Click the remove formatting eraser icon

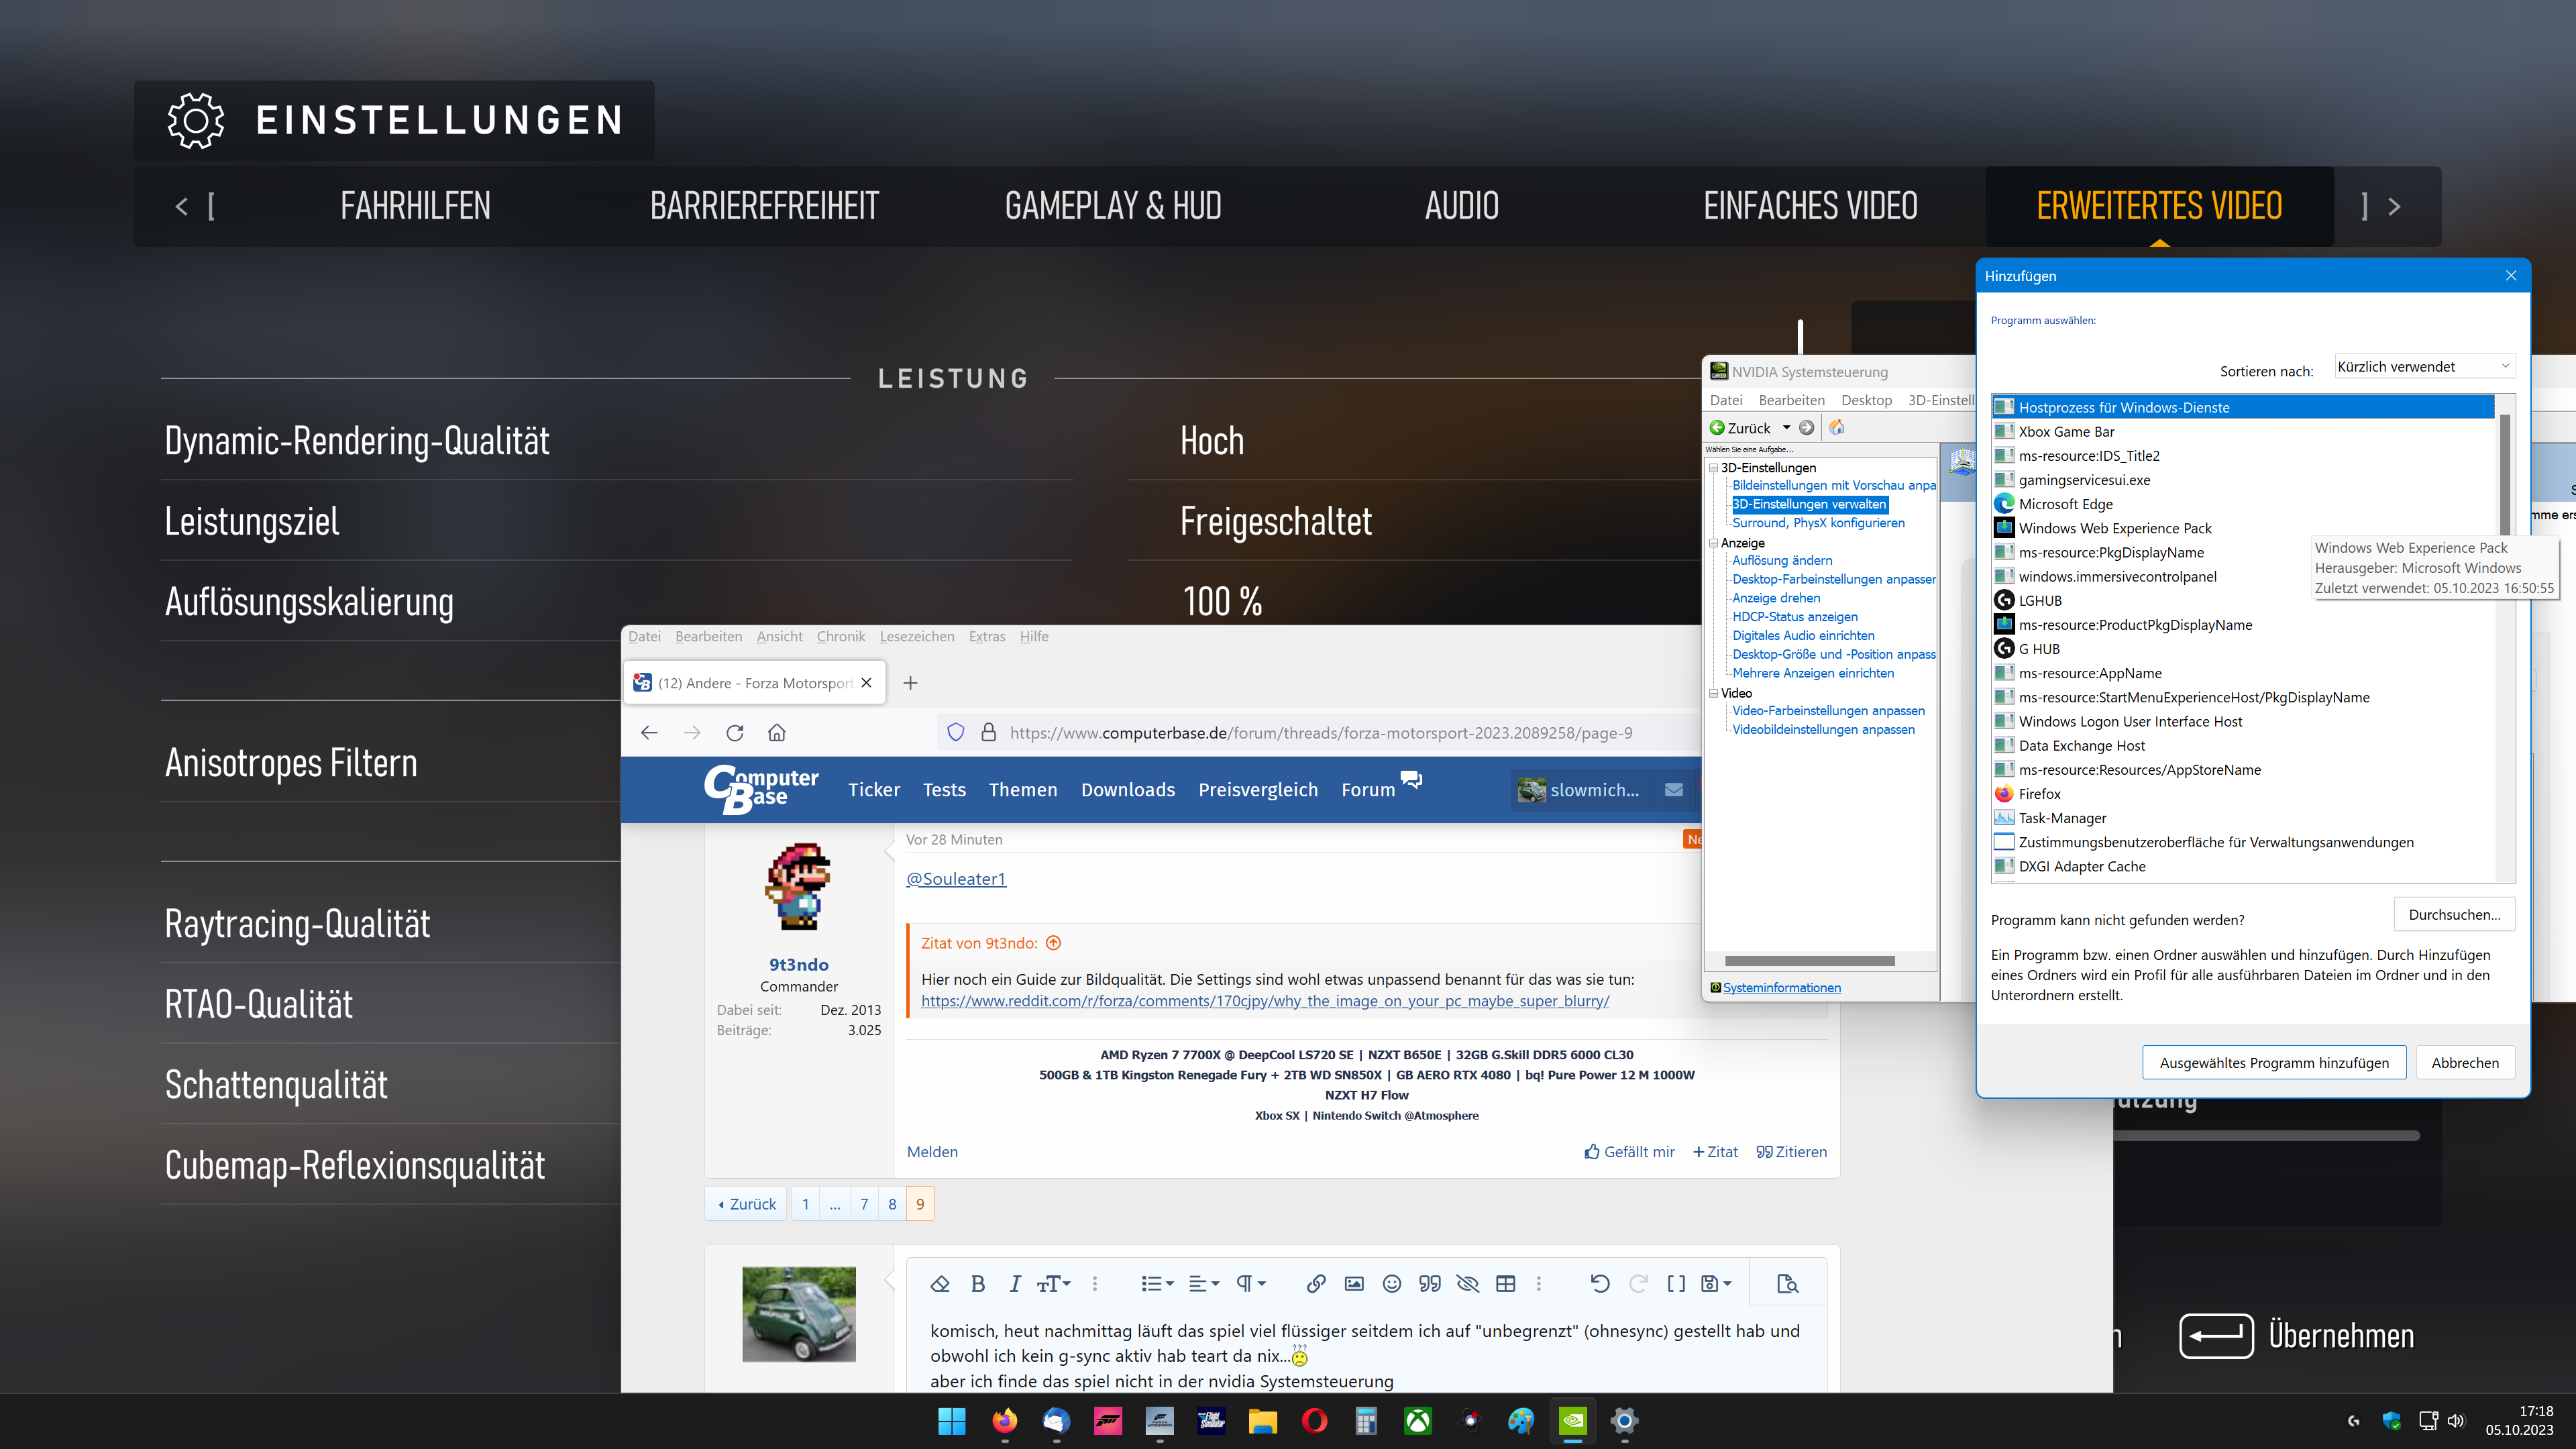(940, 1284)
